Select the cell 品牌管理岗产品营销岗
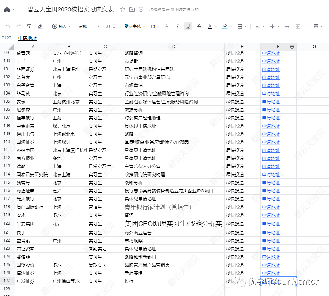Viewport: 329px width, 296px height. [174, 265]
